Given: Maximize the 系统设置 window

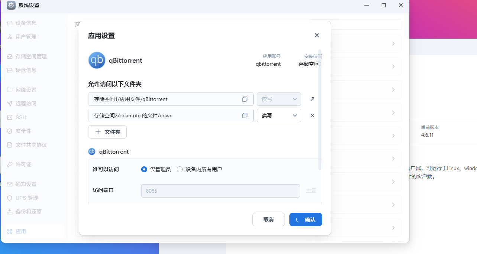Looking at the screenshot, I should 384,5.
